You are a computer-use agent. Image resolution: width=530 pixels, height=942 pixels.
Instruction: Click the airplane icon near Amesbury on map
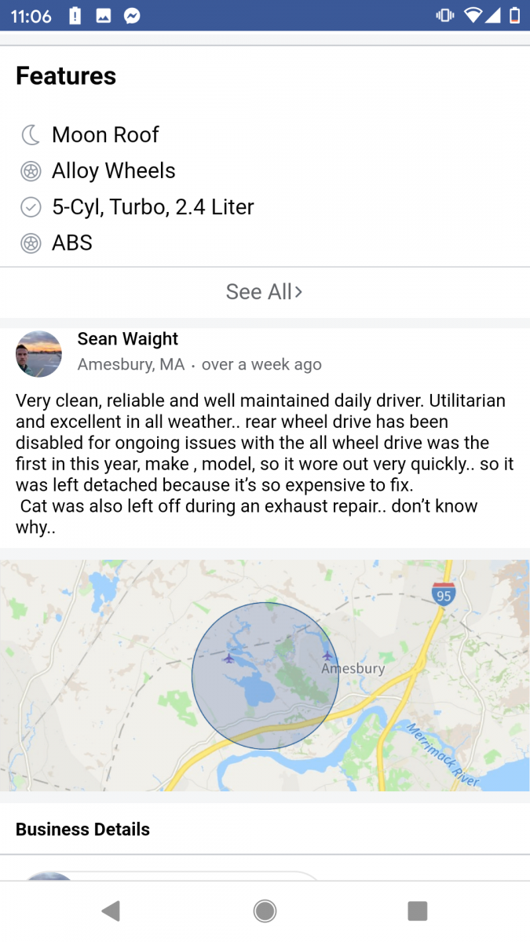[327, 656]
